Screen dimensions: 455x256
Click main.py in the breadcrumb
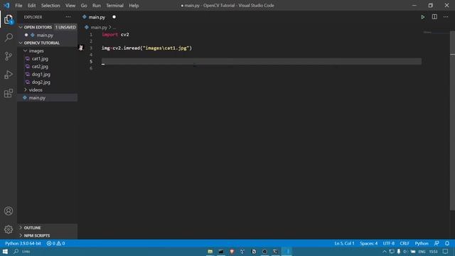(x=99, y=27)
